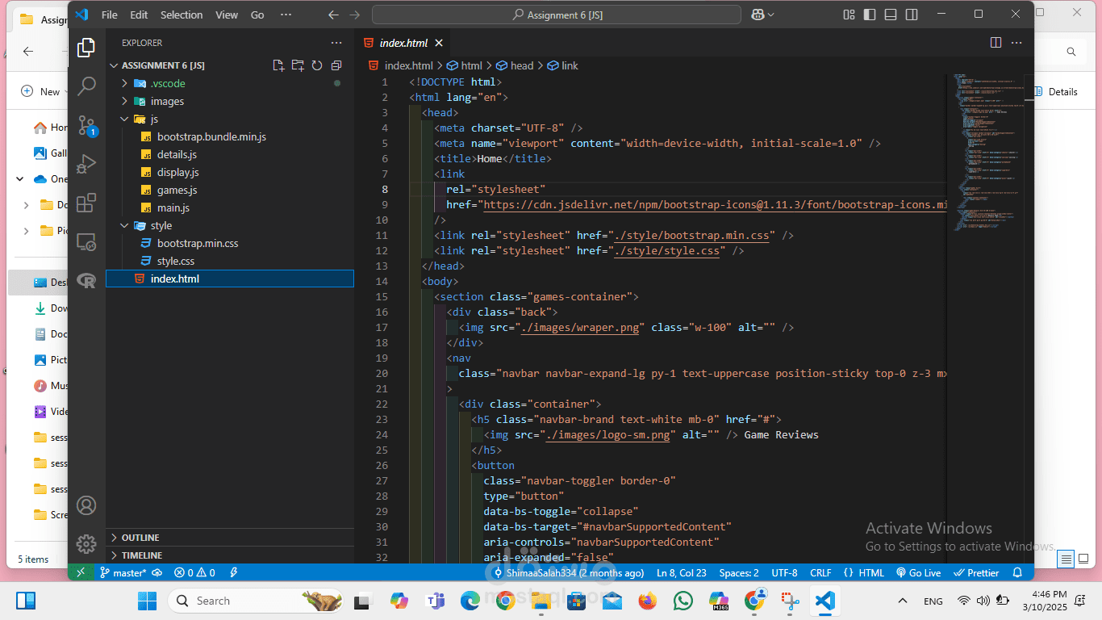Open the Extensions view

tap(86, 203)
